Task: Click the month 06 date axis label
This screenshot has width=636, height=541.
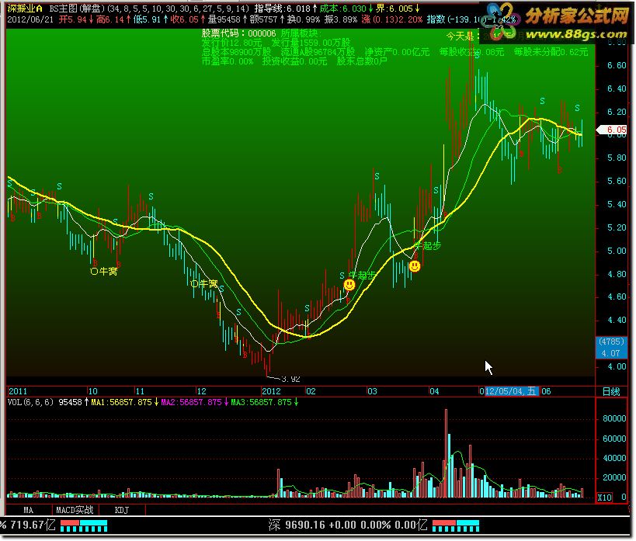Action: [546, 391]
